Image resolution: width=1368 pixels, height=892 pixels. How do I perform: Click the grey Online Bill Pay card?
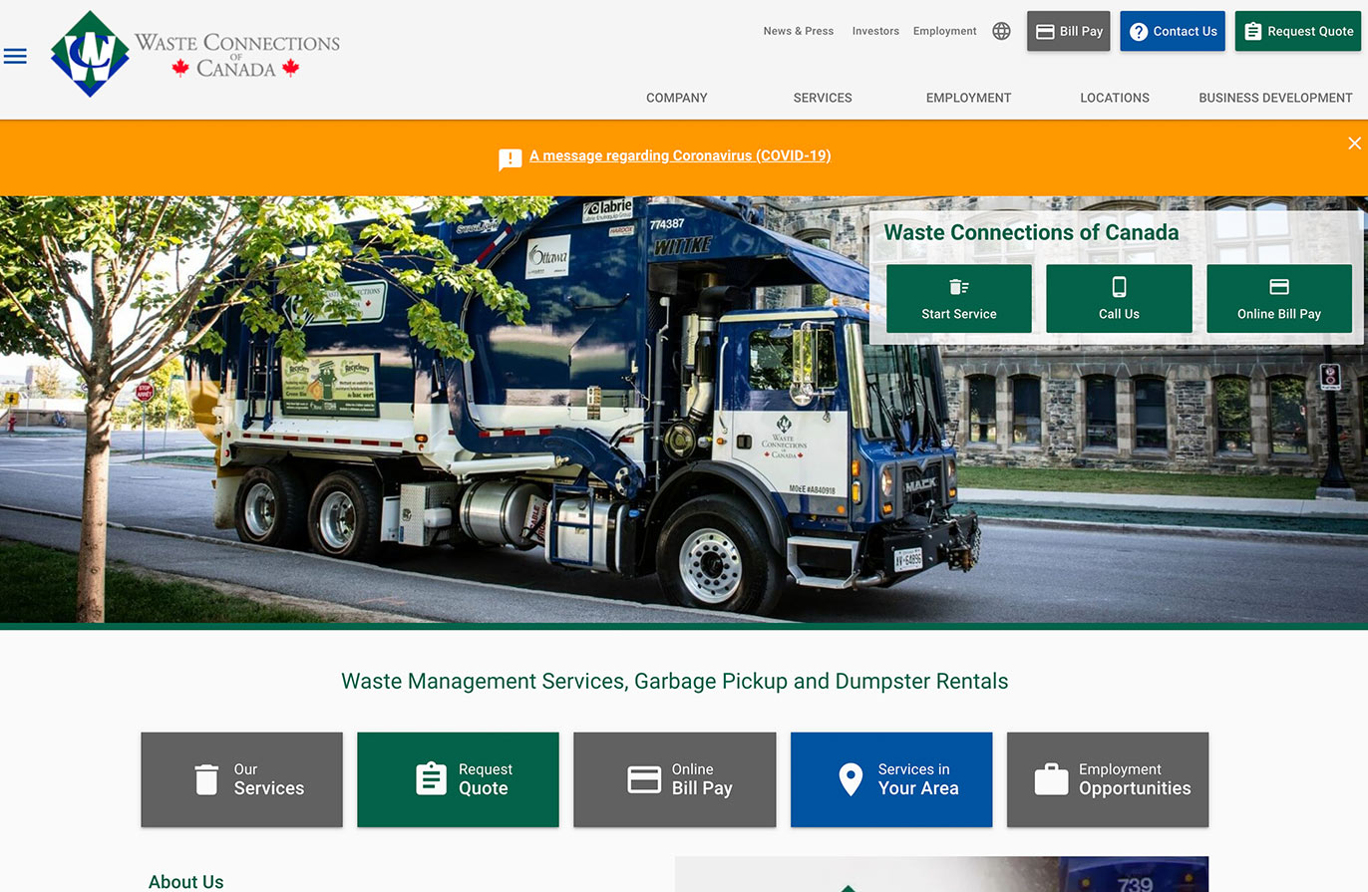pos(675,779)
